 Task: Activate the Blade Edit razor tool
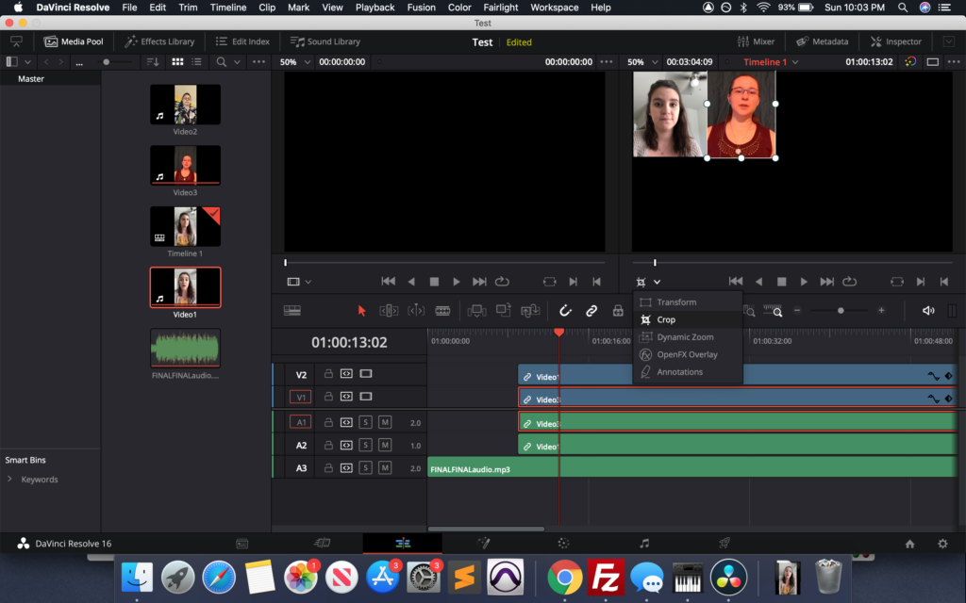click(442, 311)
